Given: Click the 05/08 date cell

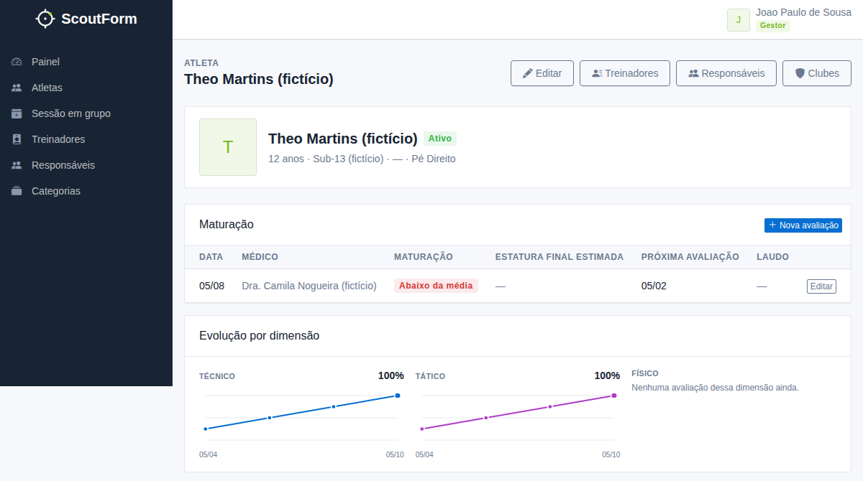Looking at the screenshot, I should coord(211,286).
